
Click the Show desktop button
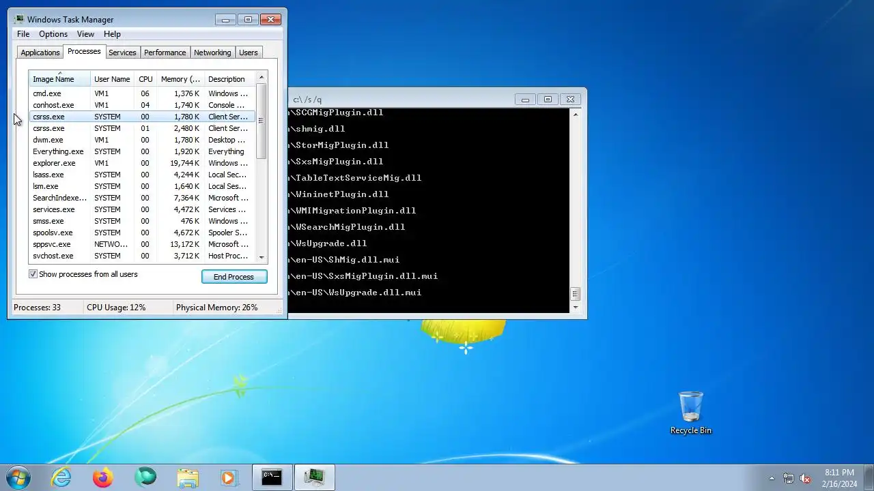(869, 477)
